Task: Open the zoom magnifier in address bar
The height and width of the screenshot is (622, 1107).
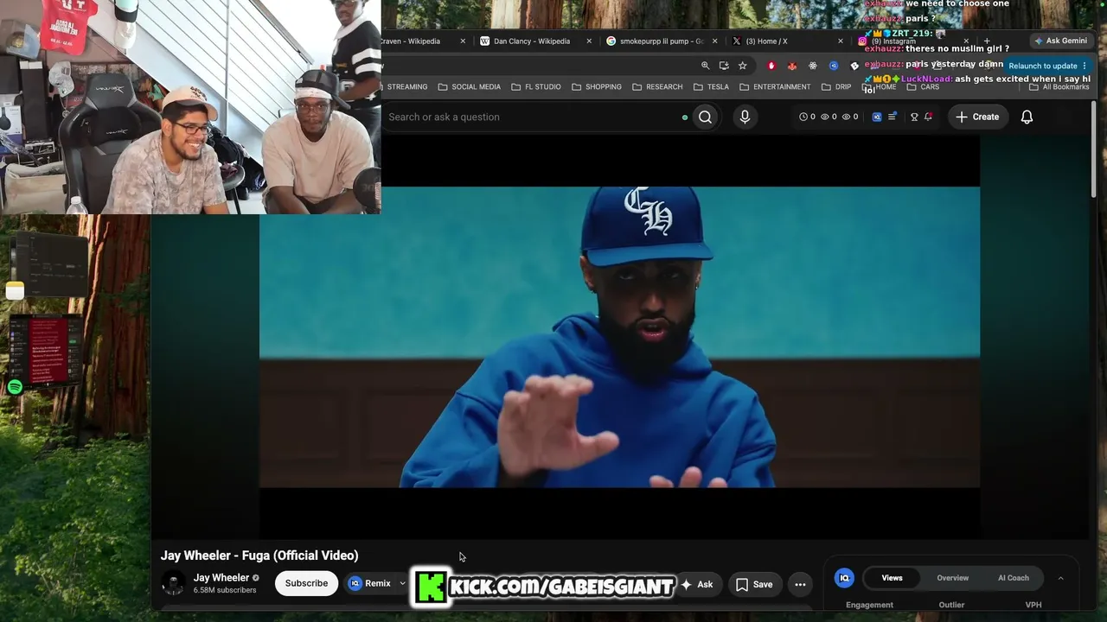Action: [705, 66]
